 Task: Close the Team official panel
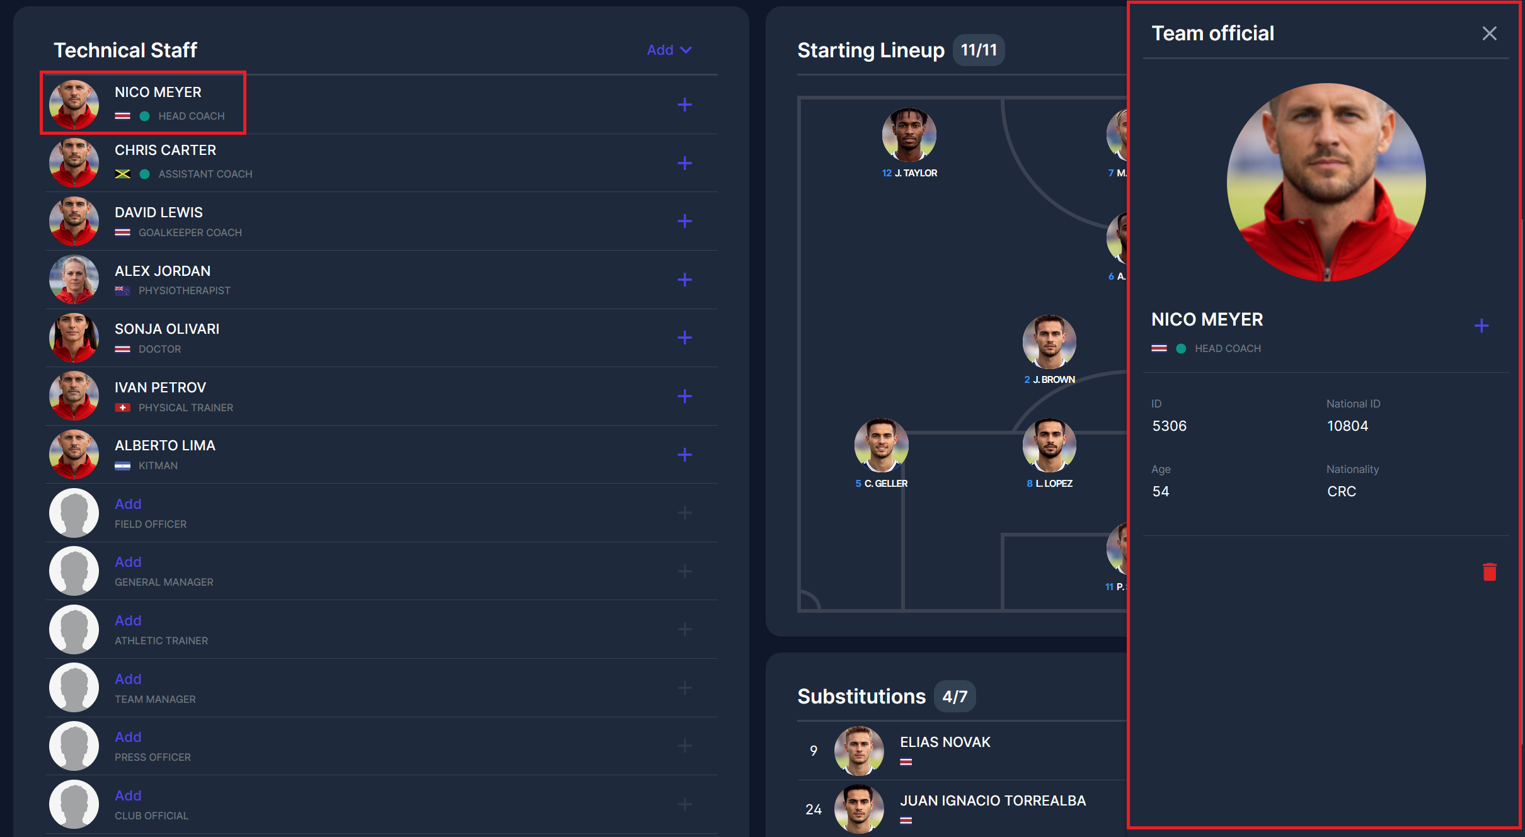(1489, 33)
